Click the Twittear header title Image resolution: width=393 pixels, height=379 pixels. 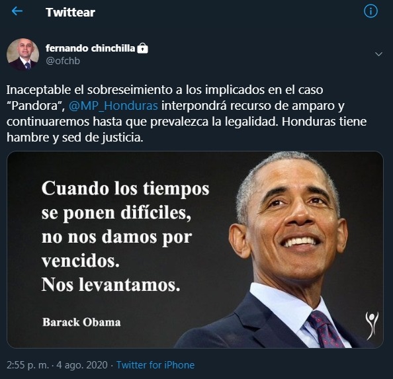coord(70,13)
